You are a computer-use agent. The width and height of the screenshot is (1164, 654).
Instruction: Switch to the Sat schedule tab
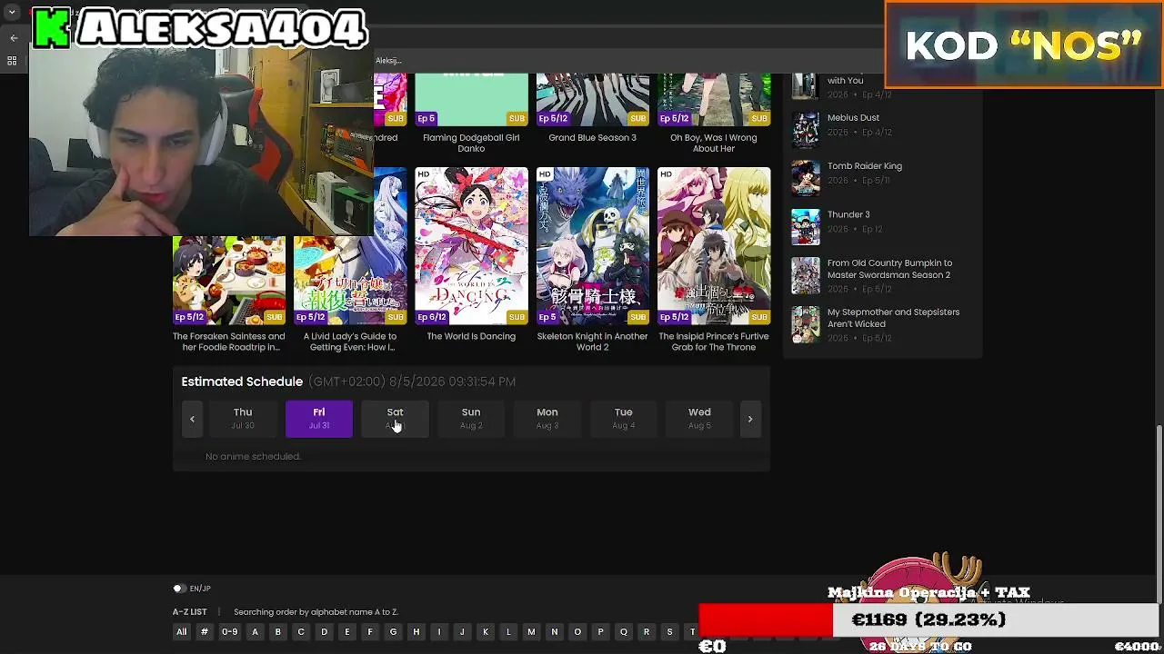coord(395,419)
